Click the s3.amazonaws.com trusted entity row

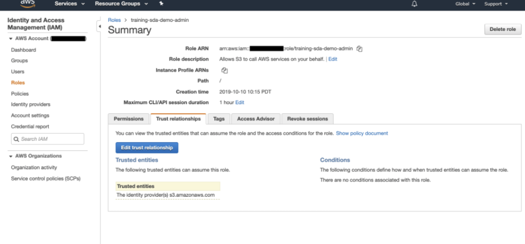168,195
